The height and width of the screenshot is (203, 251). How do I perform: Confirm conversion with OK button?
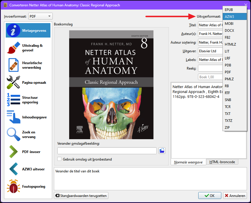pos(210,195)
